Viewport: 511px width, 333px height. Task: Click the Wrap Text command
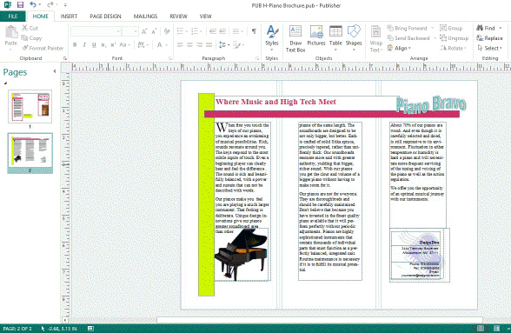pos(375,39)
